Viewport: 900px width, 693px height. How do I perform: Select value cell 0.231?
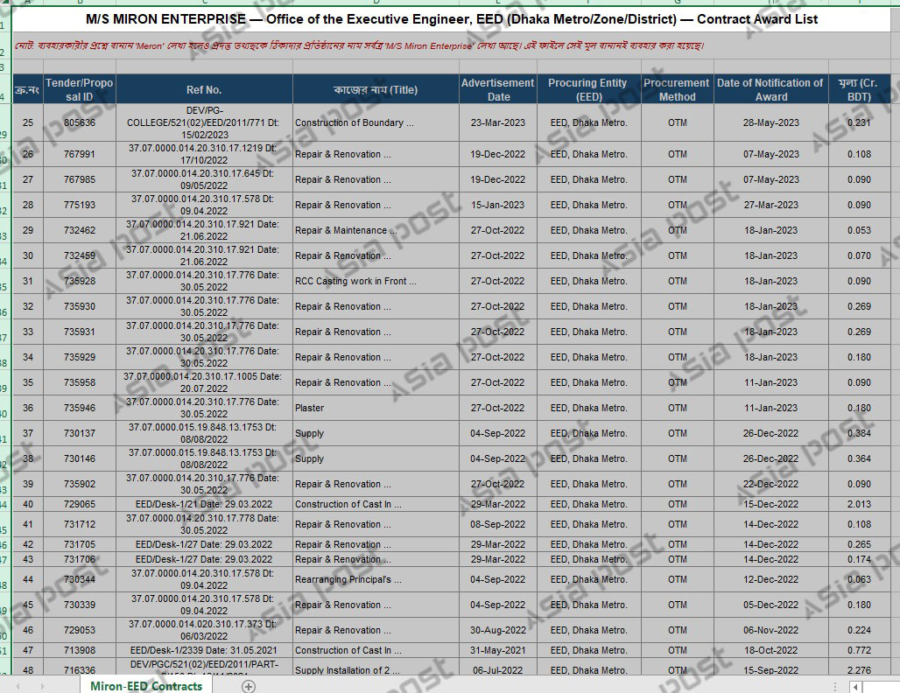pos(859,122)
